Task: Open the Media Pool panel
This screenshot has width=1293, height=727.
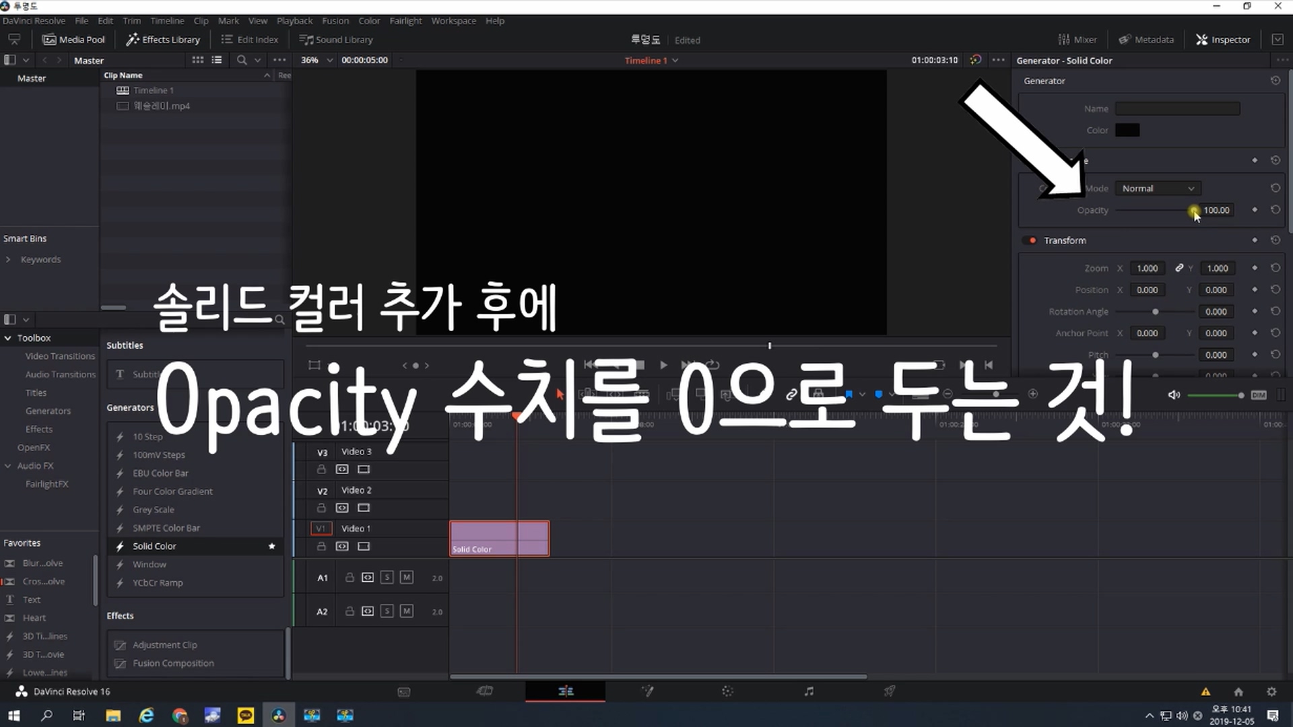Action: click(73, 40)
